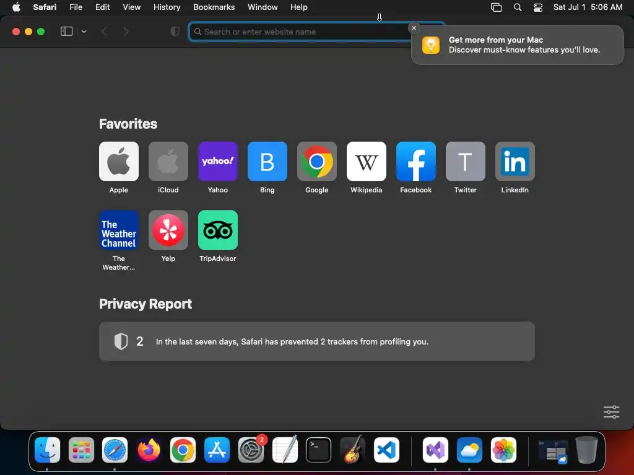Open the Wikipedia favorite

[x=367, y=161]
